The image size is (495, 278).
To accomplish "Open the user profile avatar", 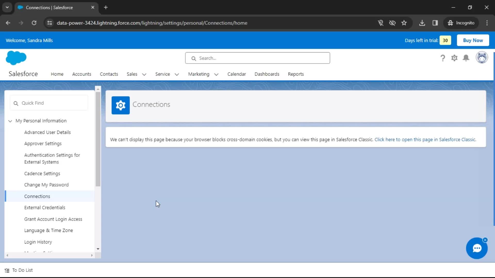I will 482,57.
